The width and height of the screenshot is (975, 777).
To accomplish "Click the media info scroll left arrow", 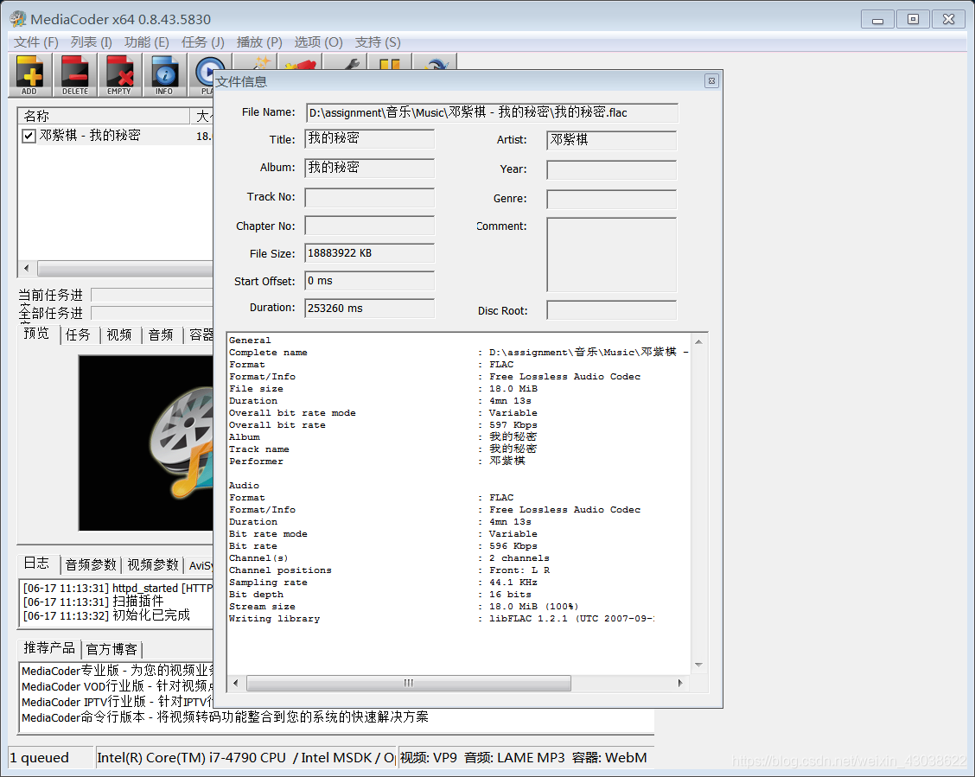I will [236, 683].
